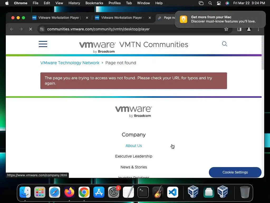Open first VirtualBox icon in the Dock

pos(193,192)
